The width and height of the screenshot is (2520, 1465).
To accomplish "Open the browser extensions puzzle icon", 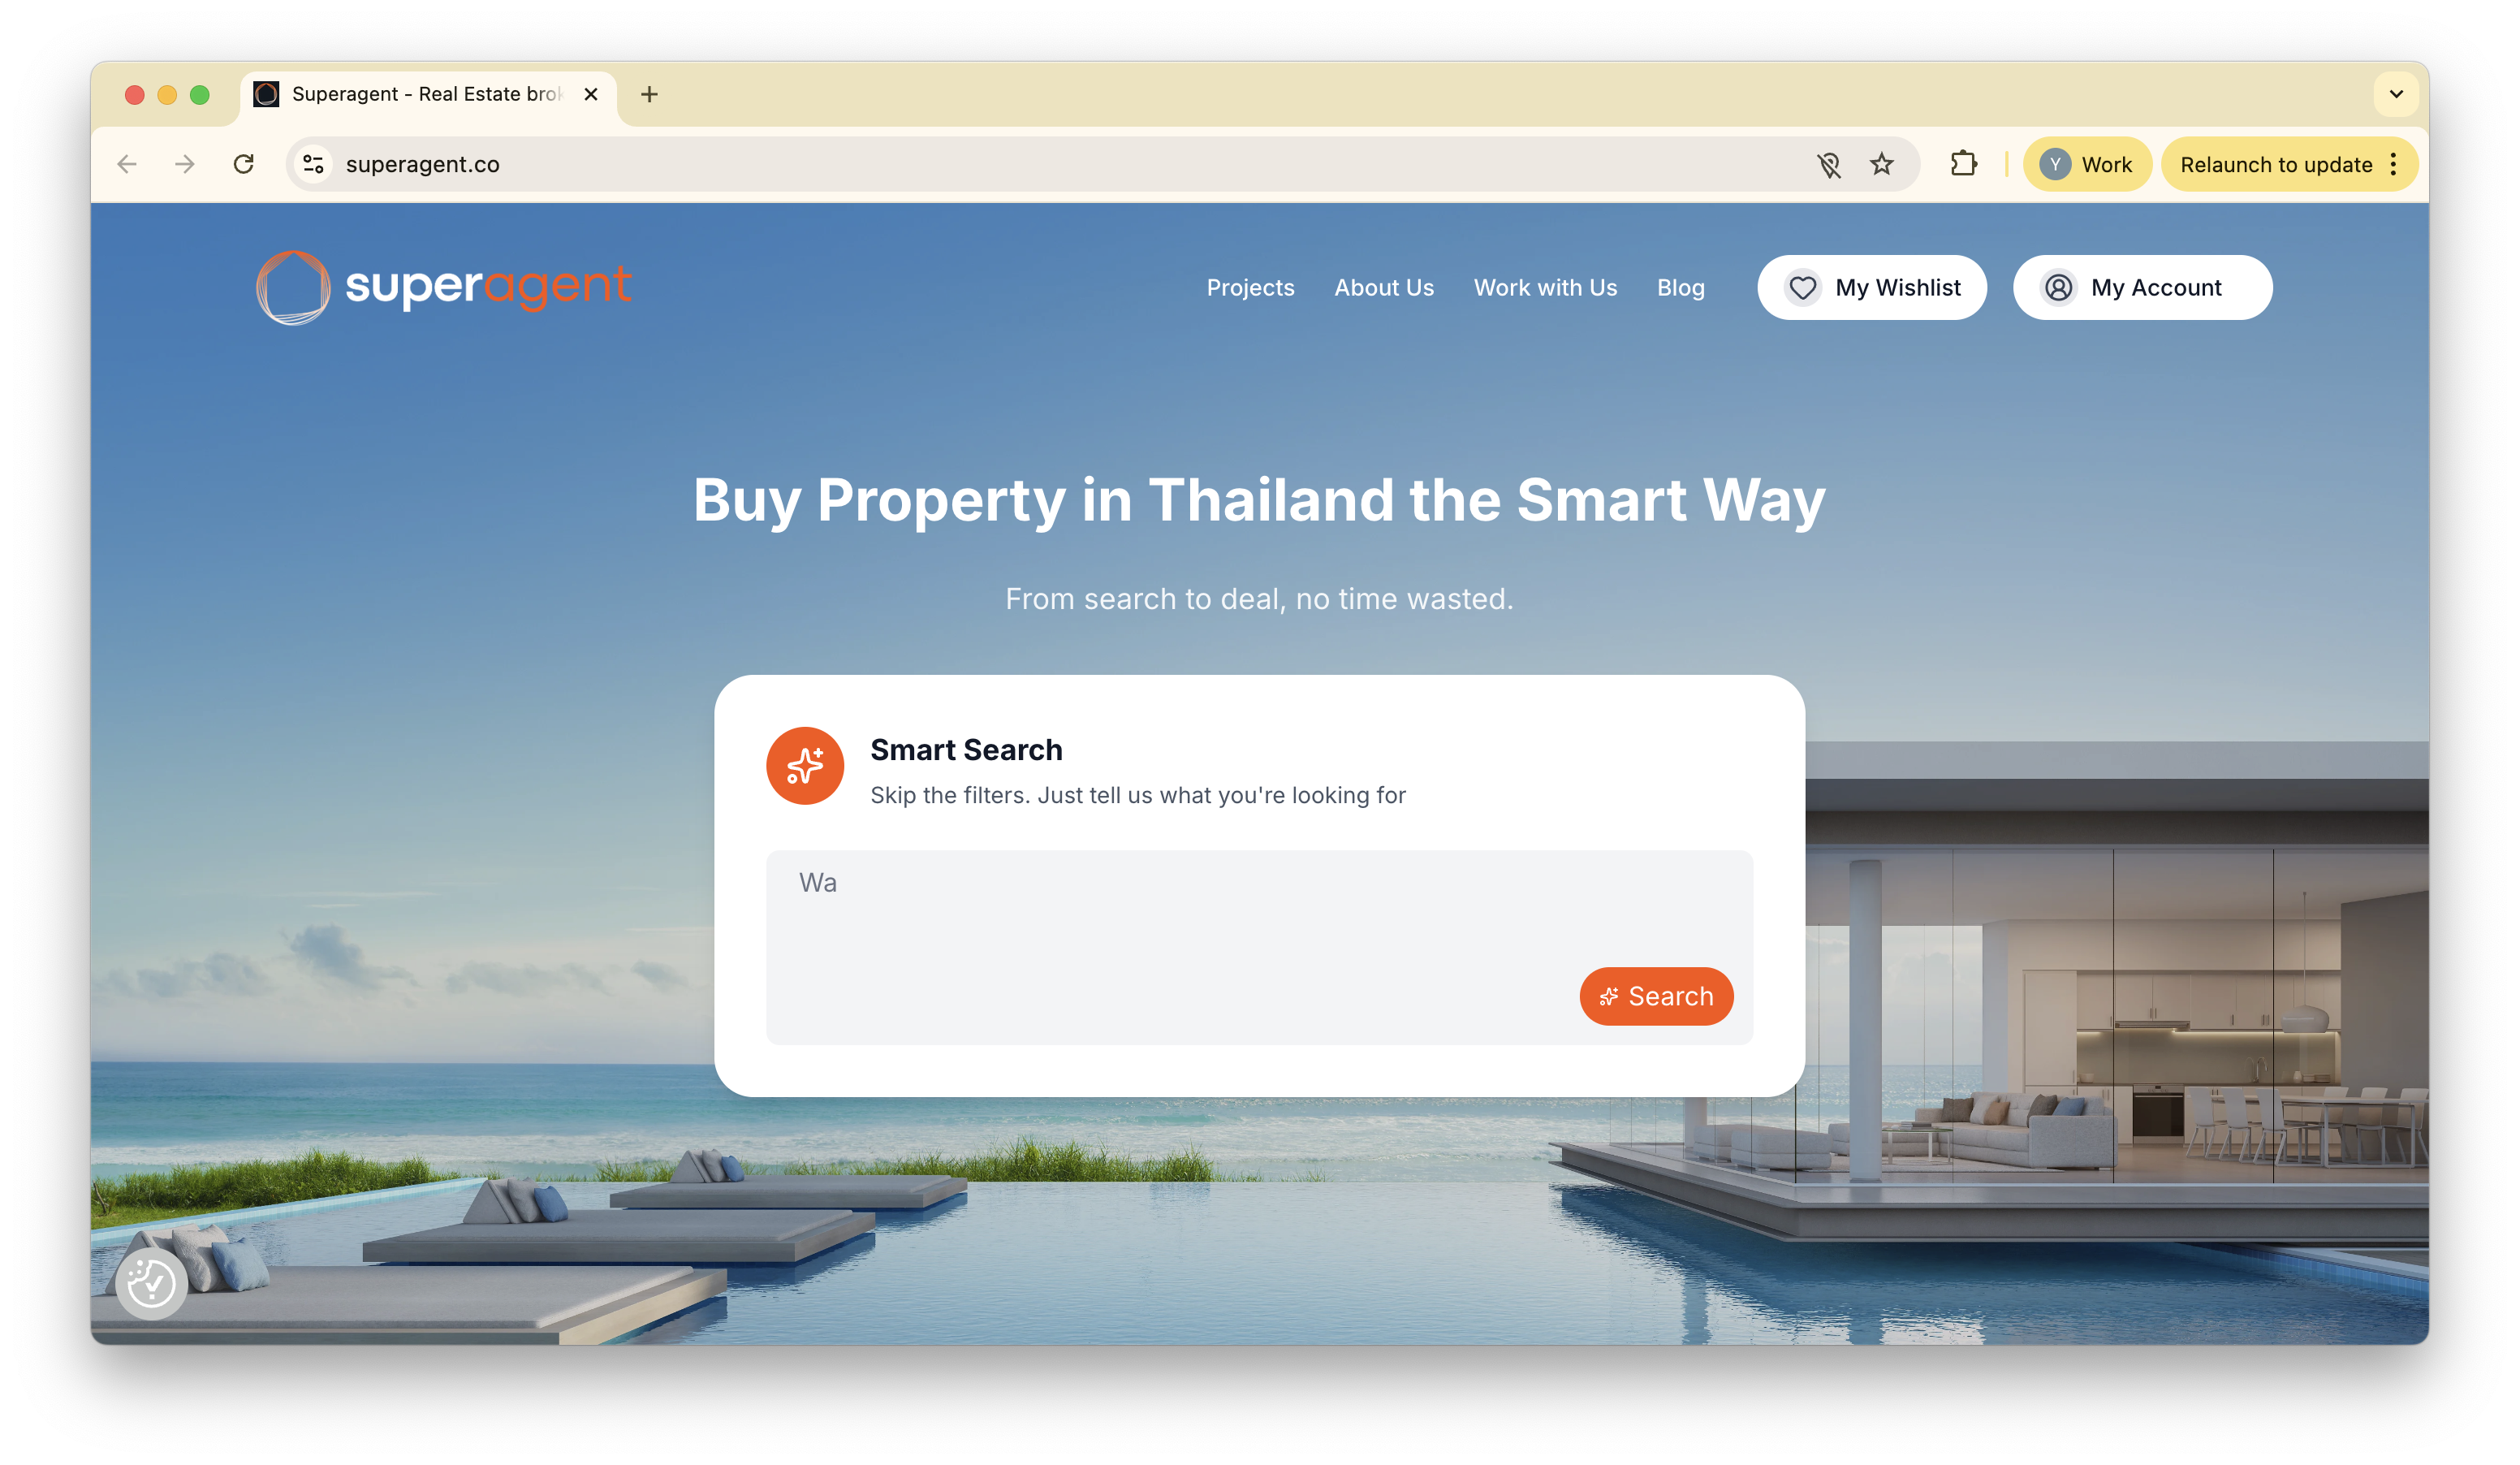I will pyautogui.click(x=1963, y=164).
